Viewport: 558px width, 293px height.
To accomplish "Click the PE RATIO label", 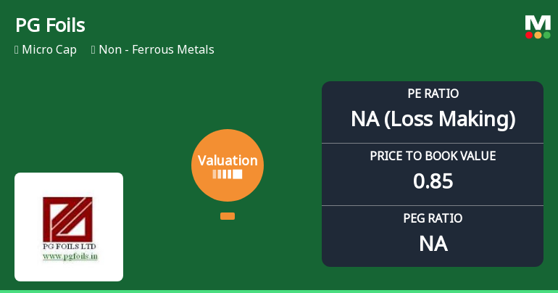I will pyautogui.click(x=433, y=94).
